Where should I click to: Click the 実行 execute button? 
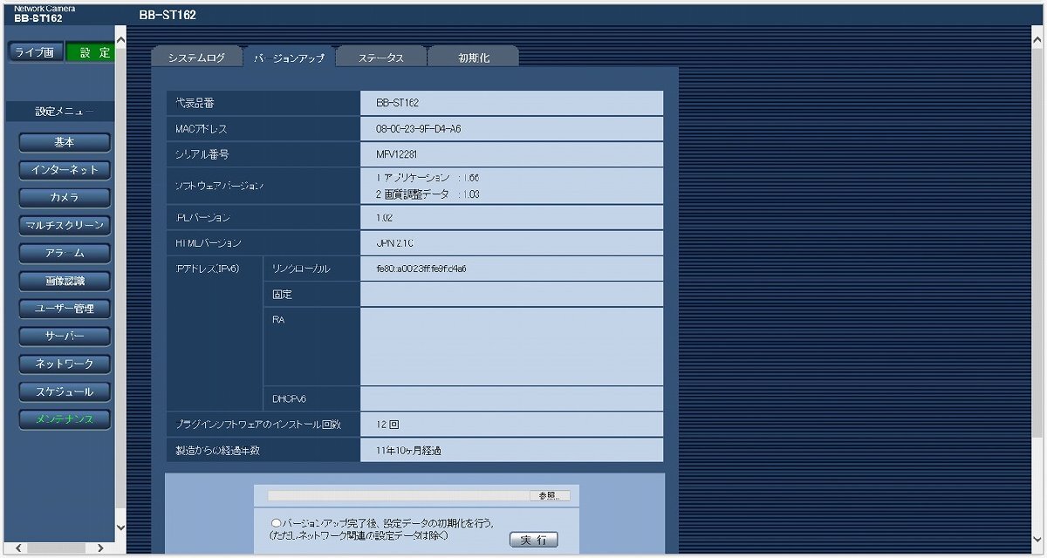[x=533, y=540]
